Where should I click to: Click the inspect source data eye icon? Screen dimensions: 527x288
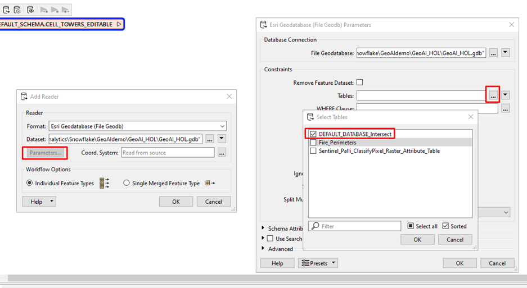coord(30,10)
